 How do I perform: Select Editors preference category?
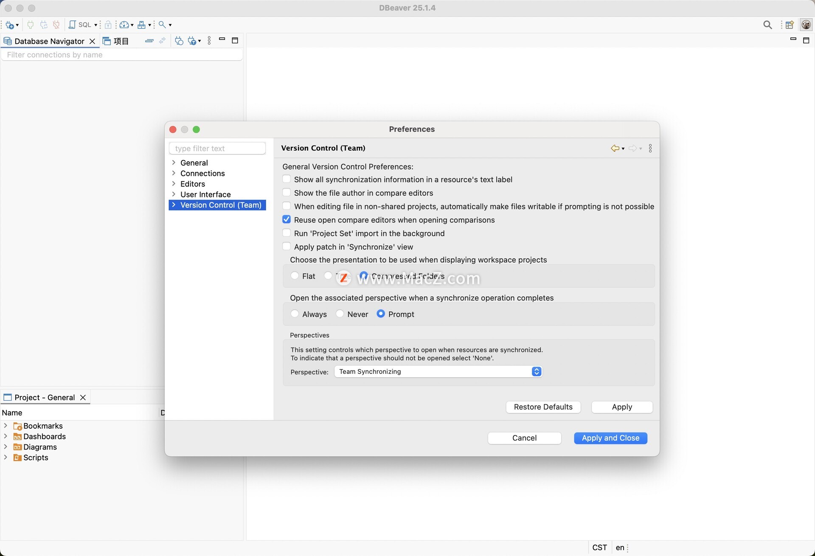(193, 184)
